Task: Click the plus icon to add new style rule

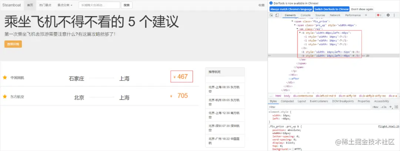Action: [x=390, y=107]
